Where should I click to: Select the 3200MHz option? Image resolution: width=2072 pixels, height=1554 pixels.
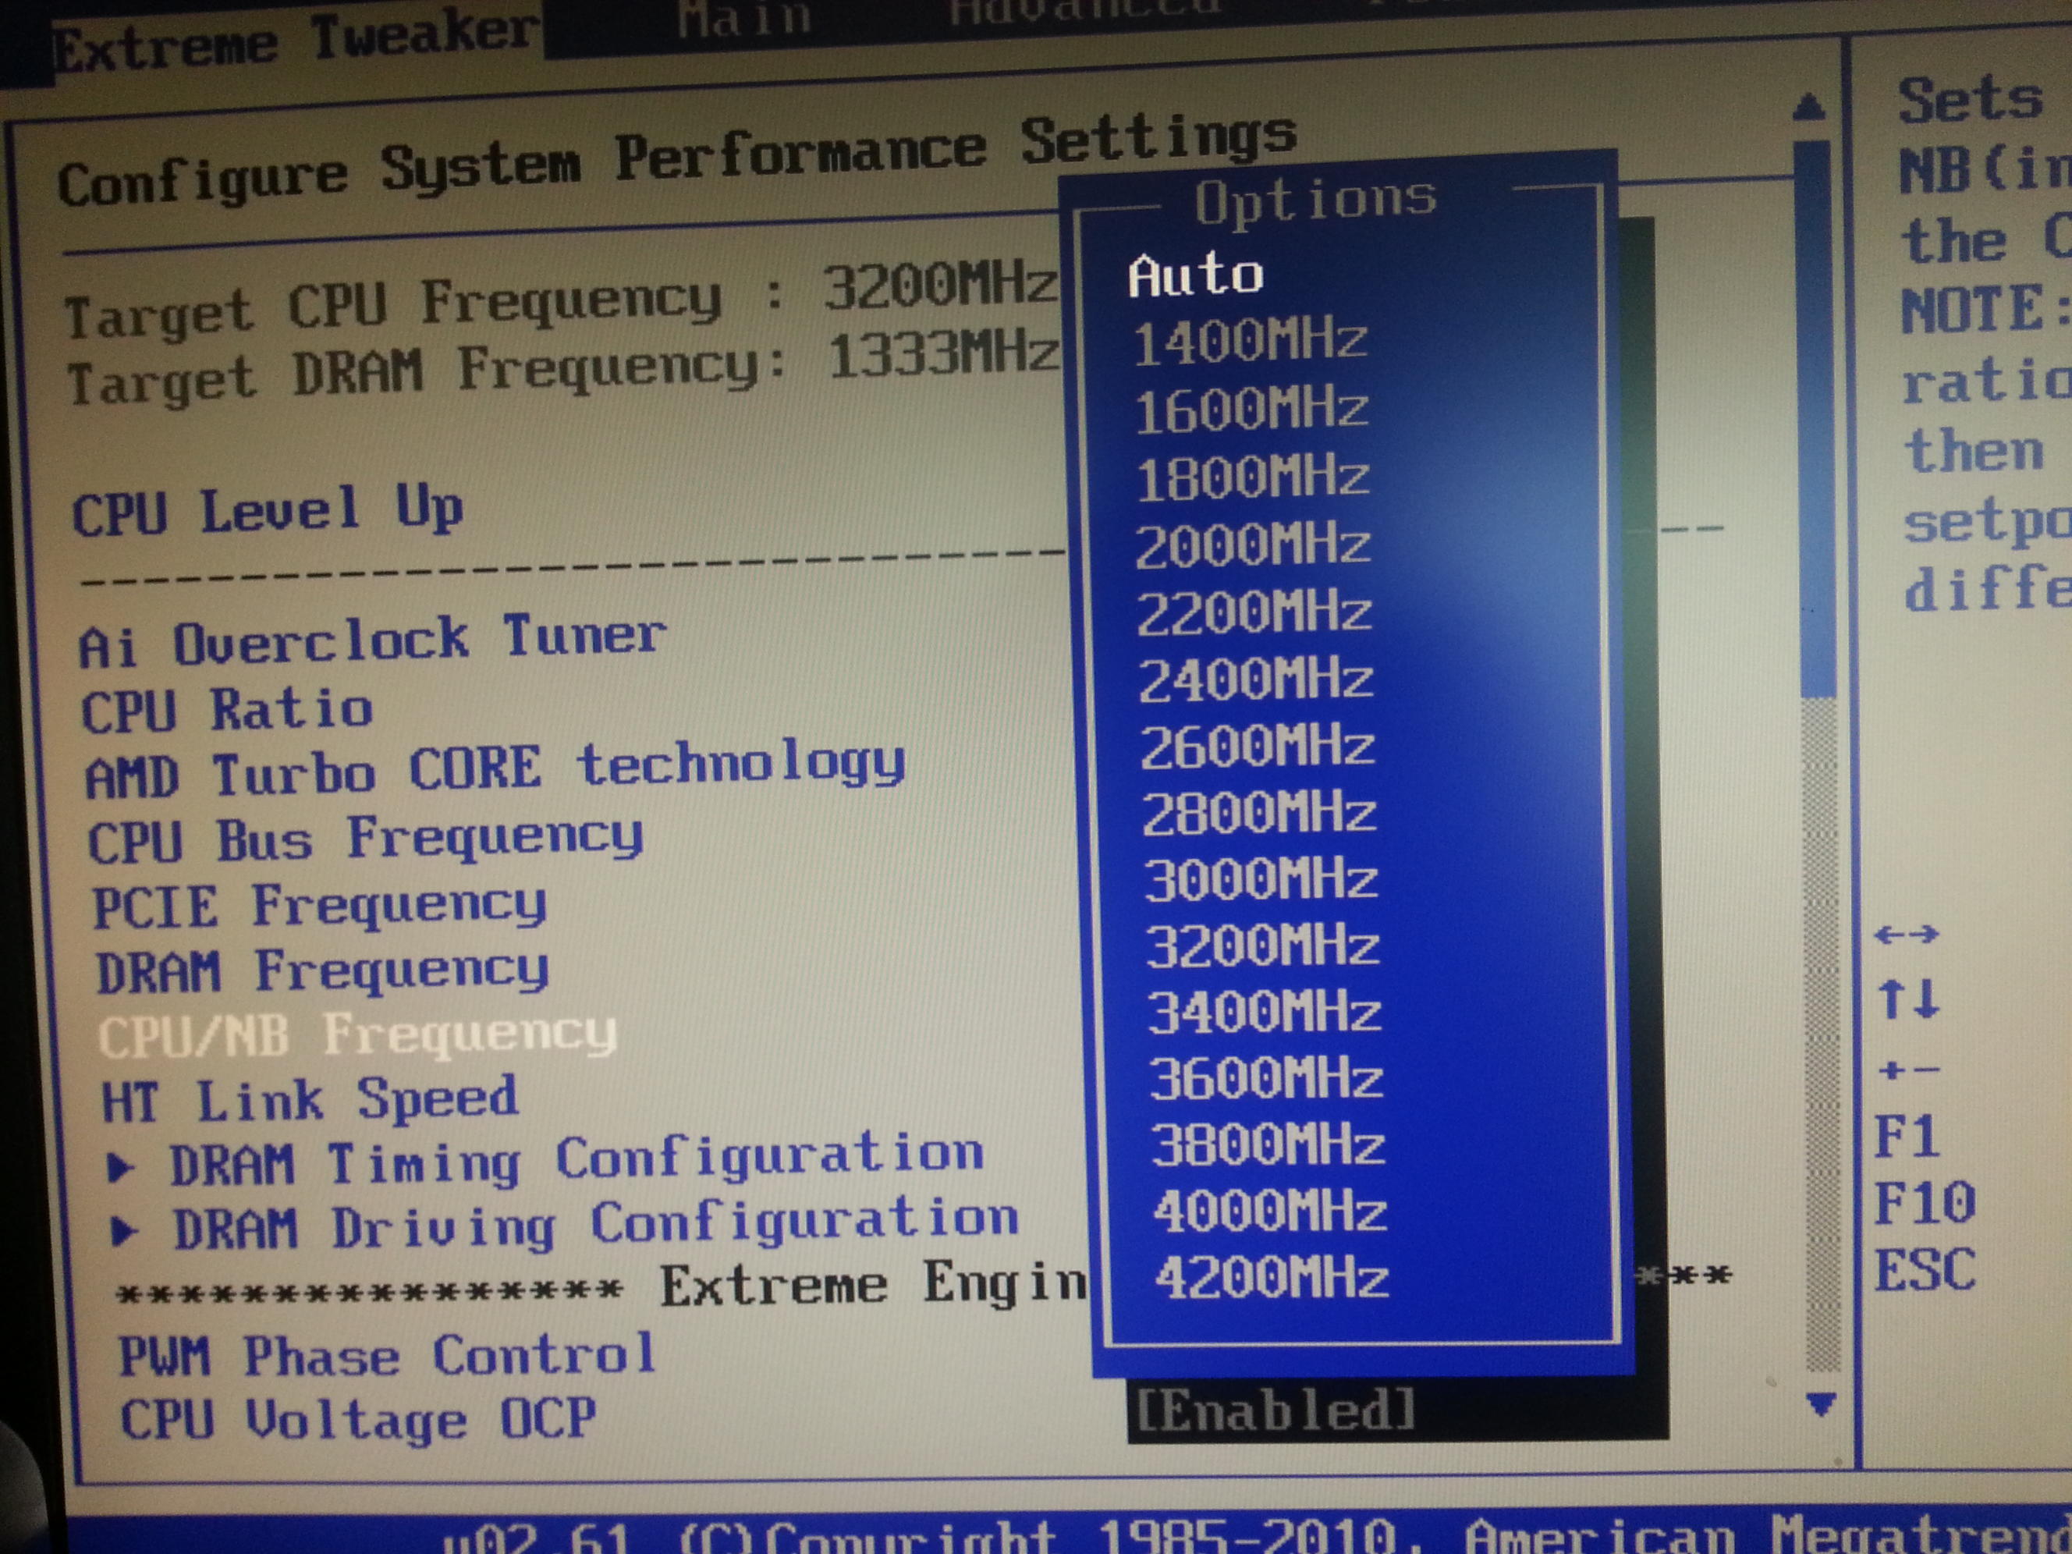[1261, 946]
